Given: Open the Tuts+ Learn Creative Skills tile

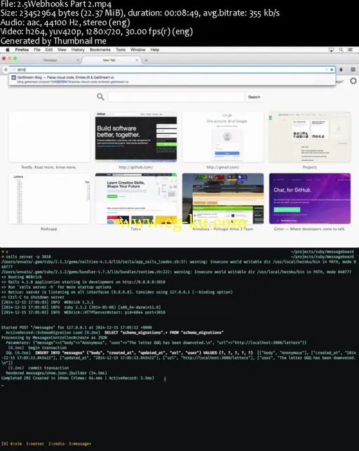Looking at the screenshot, I should 136,199.
